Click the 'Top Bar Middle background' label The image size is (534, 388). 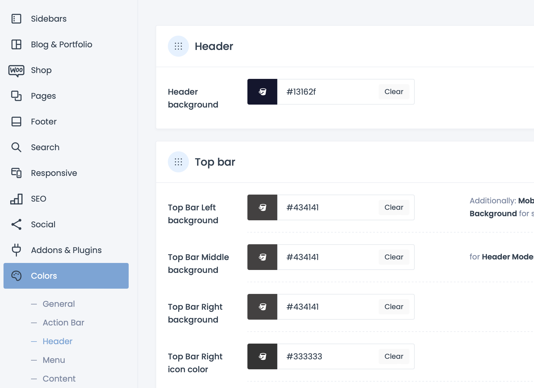198,264
